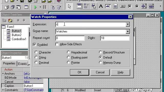Open the Group name dropdown

click(128, 31)
